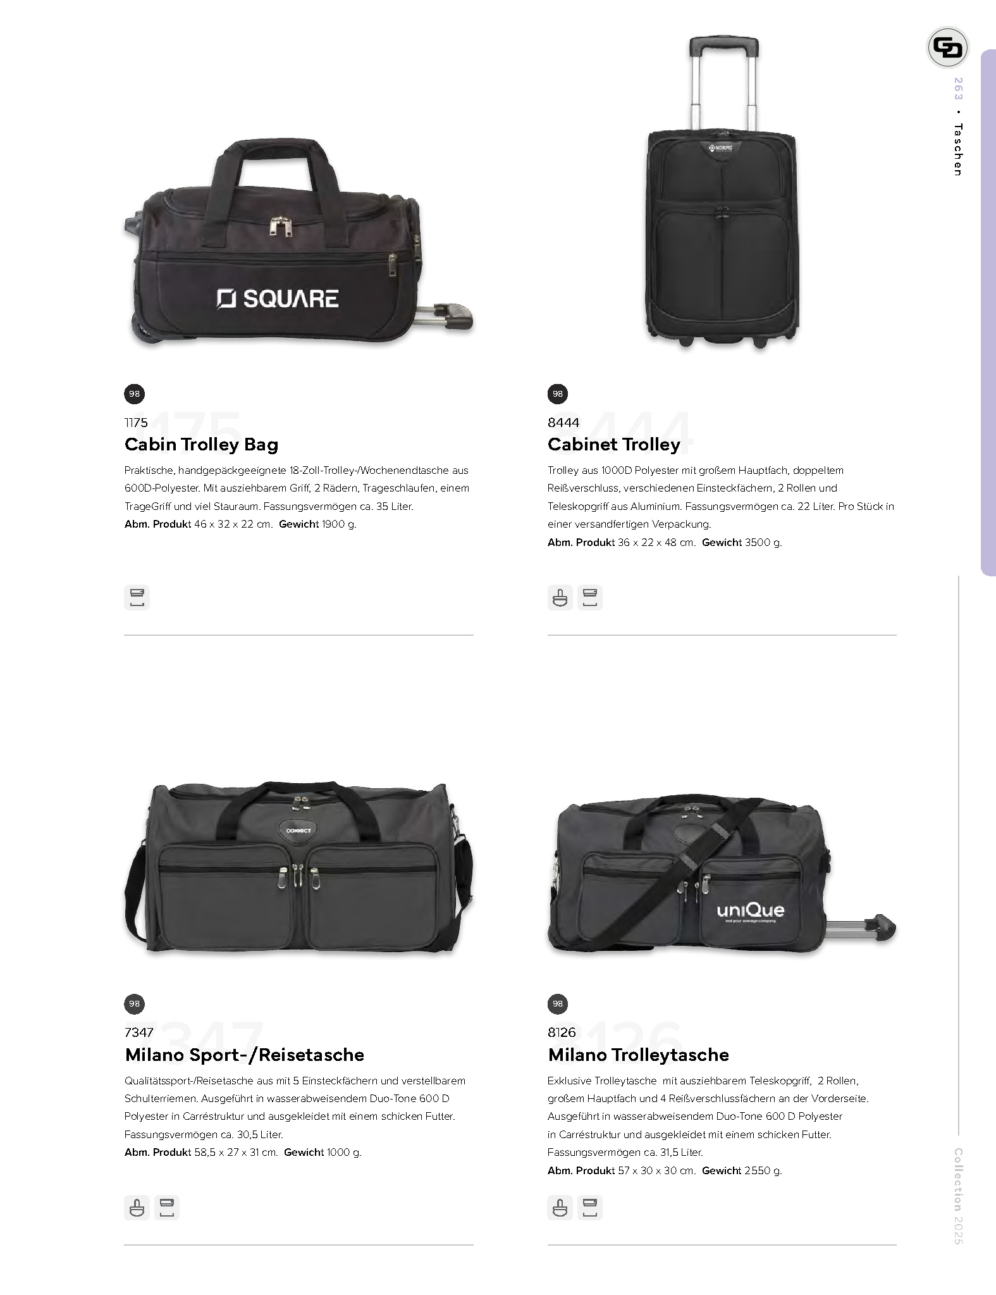996x1295 pixels.
Task: Click the print-option icon under Milano Sport-/Reisetasche
Action: click(167, 1207)
